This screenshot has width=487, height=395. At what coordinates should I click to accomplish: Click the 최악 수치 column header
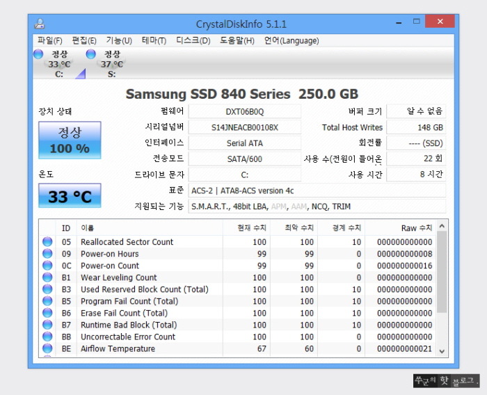pyautogui.click(x=294, y=228)
